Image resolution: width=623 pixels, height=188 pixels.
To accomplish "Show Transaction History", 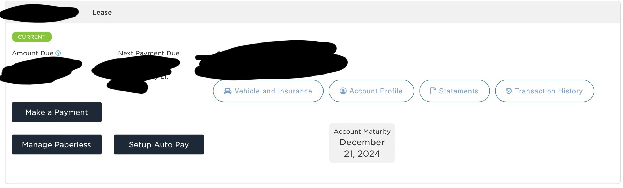I will click(x=544, y=91).
